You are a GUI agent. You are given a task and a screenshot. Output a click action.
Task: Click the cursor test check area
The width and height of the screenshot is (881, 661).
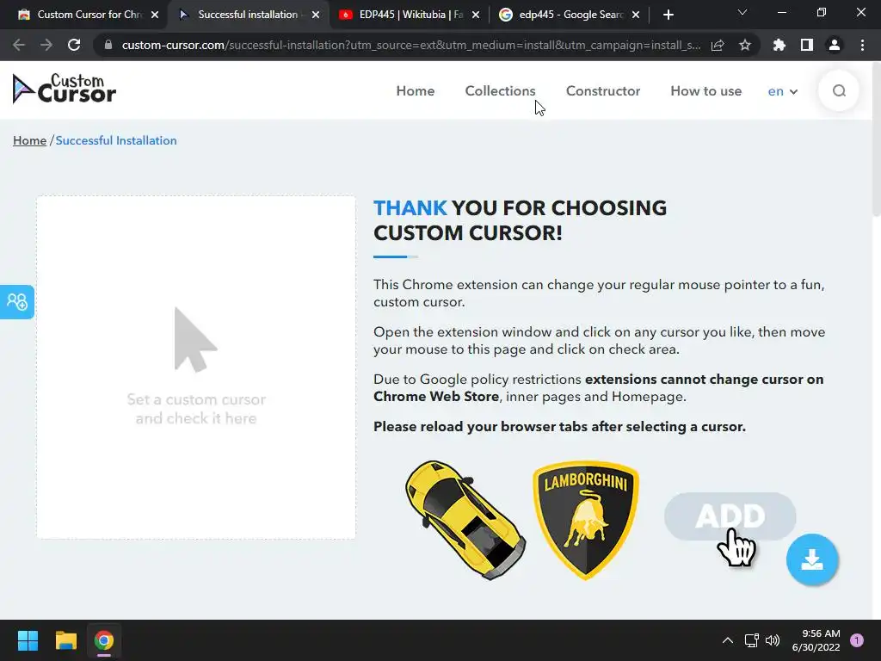pyautogui.click(x=196, y=367)
